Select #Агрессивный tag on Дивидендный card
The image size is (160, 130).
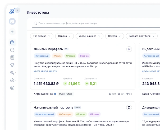point(151,114)
